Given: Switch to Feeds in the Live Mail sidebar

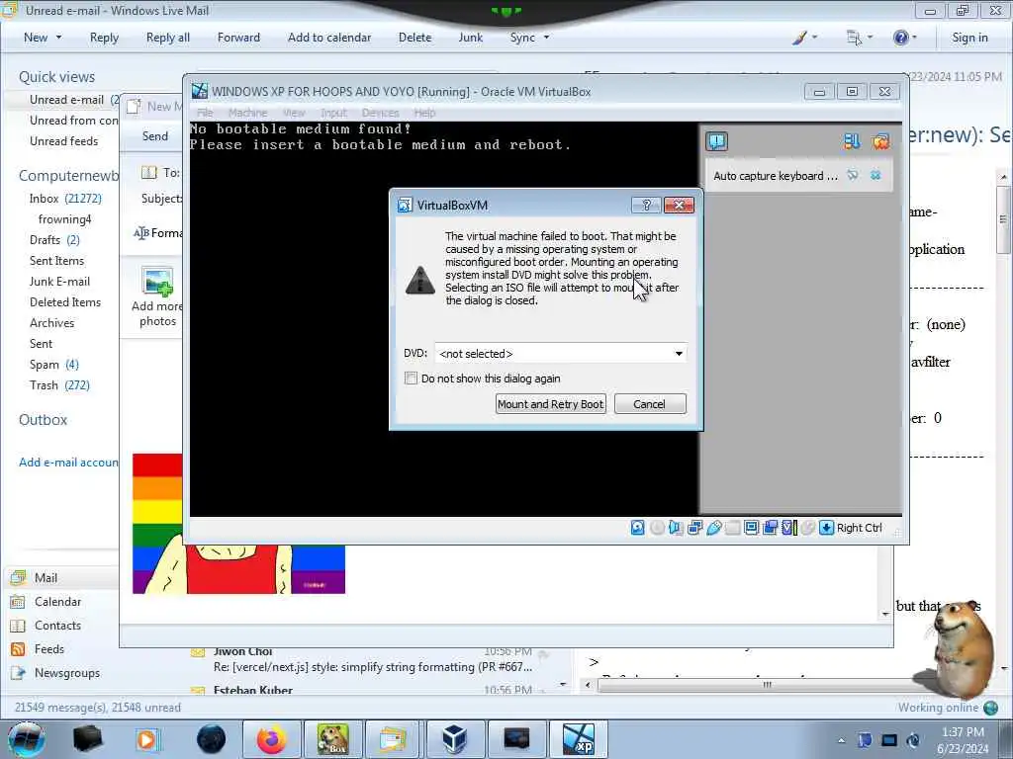Looking at the screenshot, I should [49, 649].
